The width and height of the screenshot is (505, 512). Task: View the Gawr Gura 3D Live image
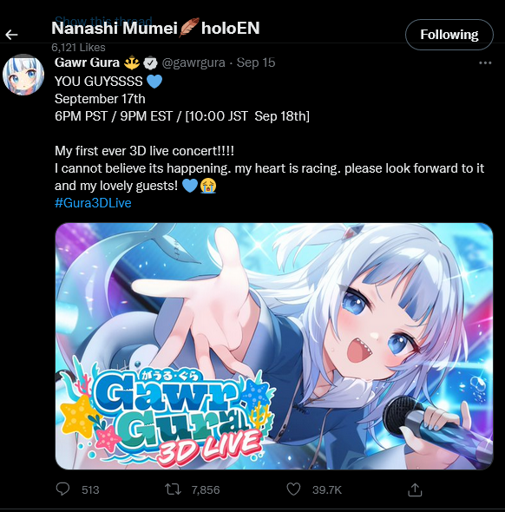(274, 346)
